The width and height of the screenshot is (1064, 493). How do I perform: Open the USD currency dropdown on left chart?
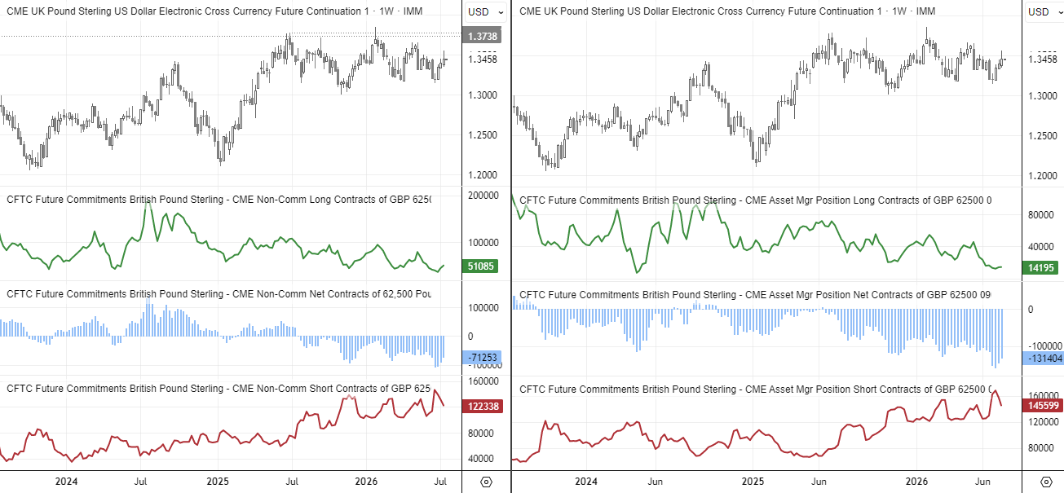point(484,12)
